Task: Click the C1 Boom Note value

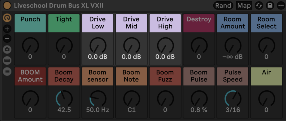Action: pyautogui.click(x=132, y=110)
